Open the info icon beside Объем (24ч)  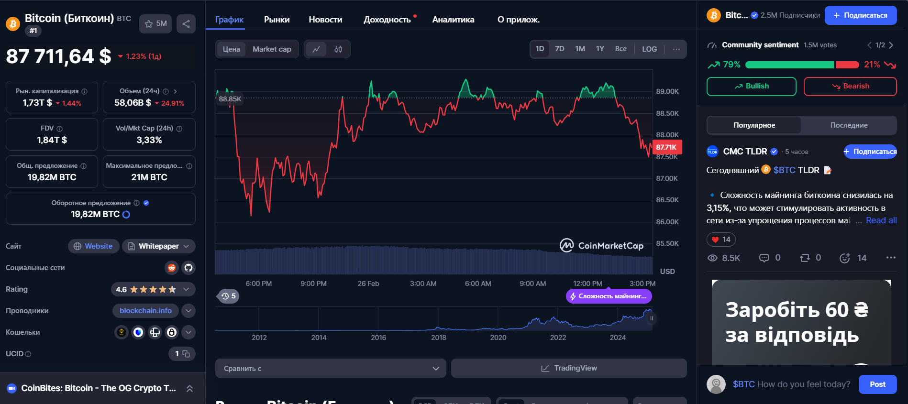[166, 91]
